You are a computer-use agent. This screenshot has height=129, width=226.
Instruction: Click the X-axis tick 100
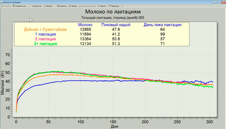tap(81, 122)
